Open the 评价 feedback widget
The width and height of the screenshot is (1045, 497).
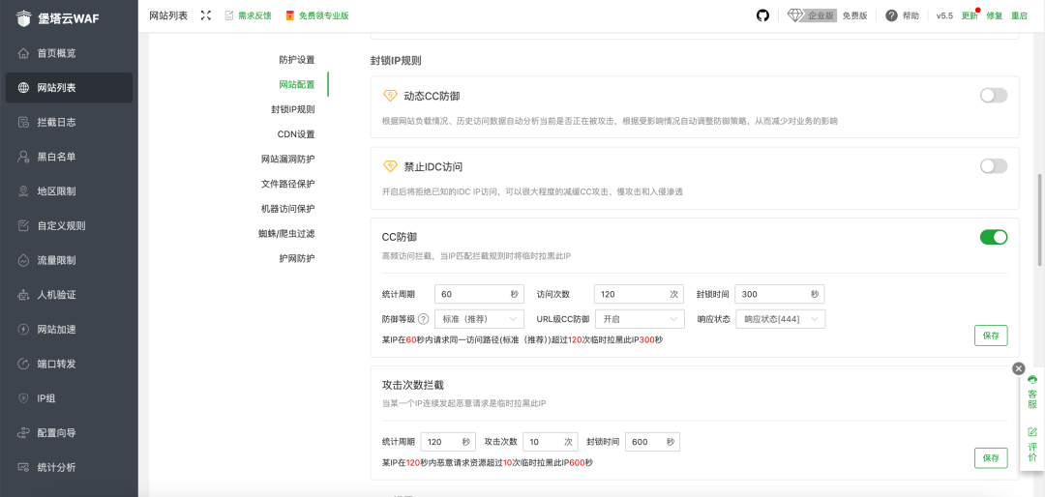(x=1031, y=445)
